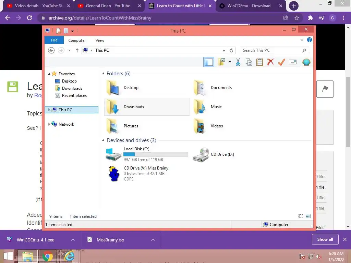Click the Copy icon in Explorer toolbar
Viewport: 351px width, 263px height.
[249, 62]
